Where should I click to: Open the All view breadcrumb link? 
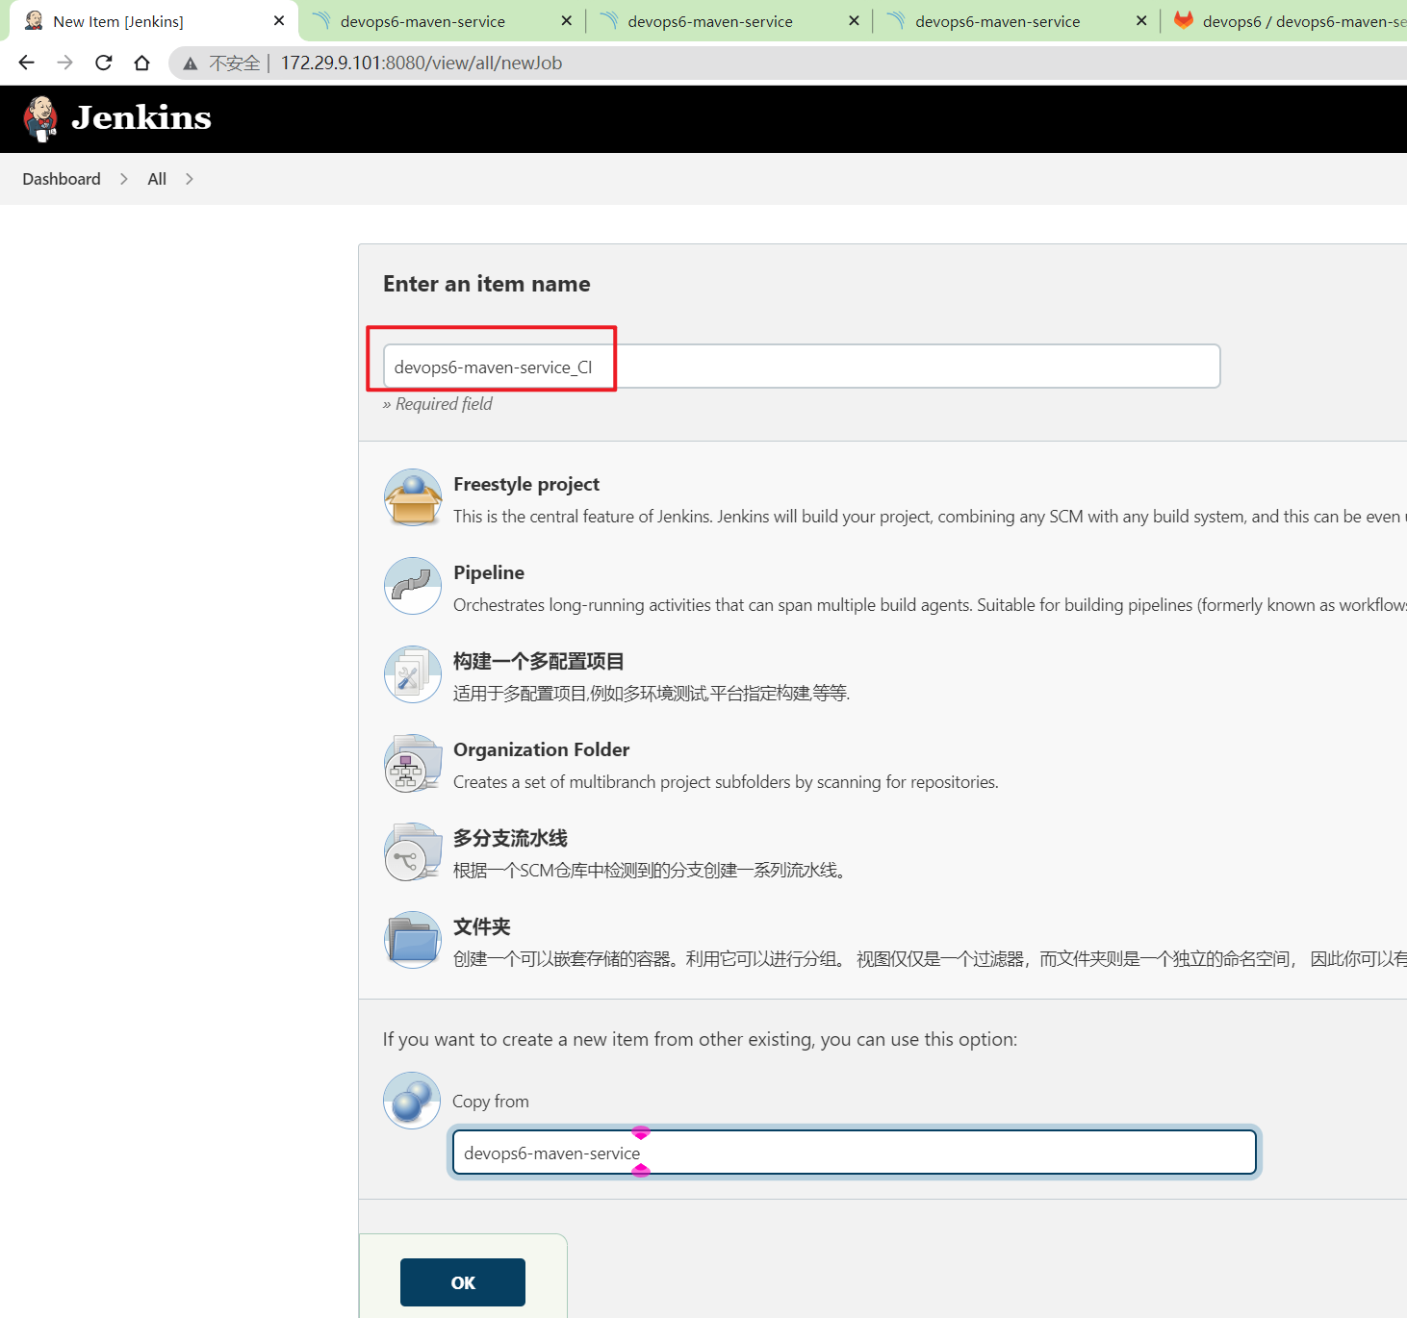[157, 179]
